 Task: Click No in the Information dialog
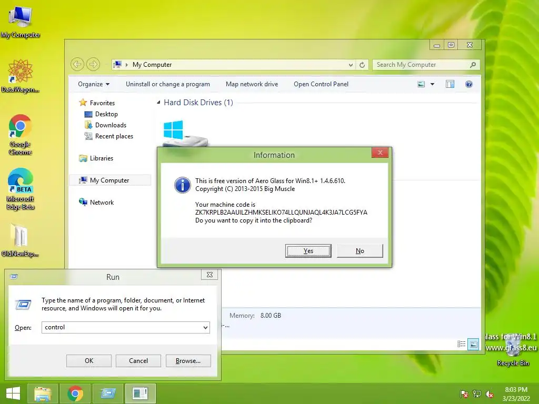pyautogui.click(x=360, y=251)
